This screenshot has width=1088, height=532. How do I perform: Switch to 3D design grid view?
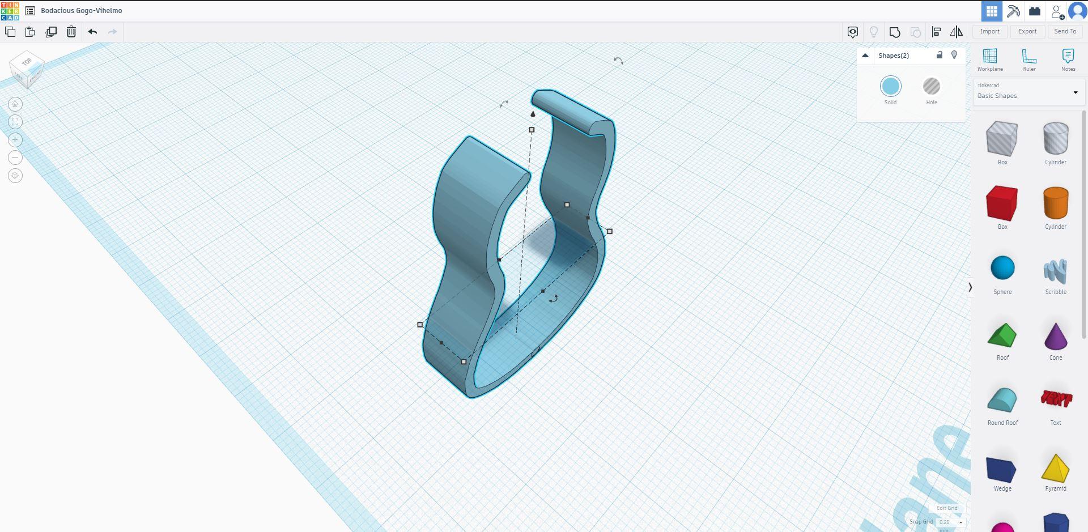992,11
